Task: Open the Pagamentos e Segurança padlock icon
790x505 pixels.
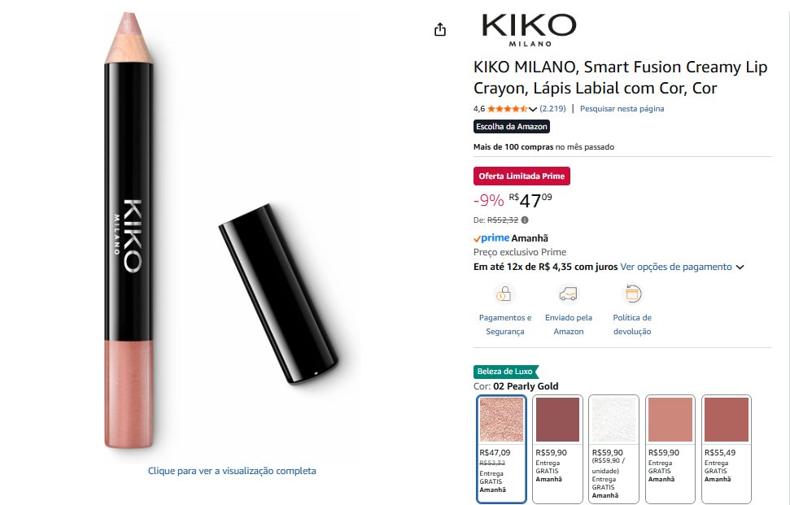Action: tap(504, 294)
